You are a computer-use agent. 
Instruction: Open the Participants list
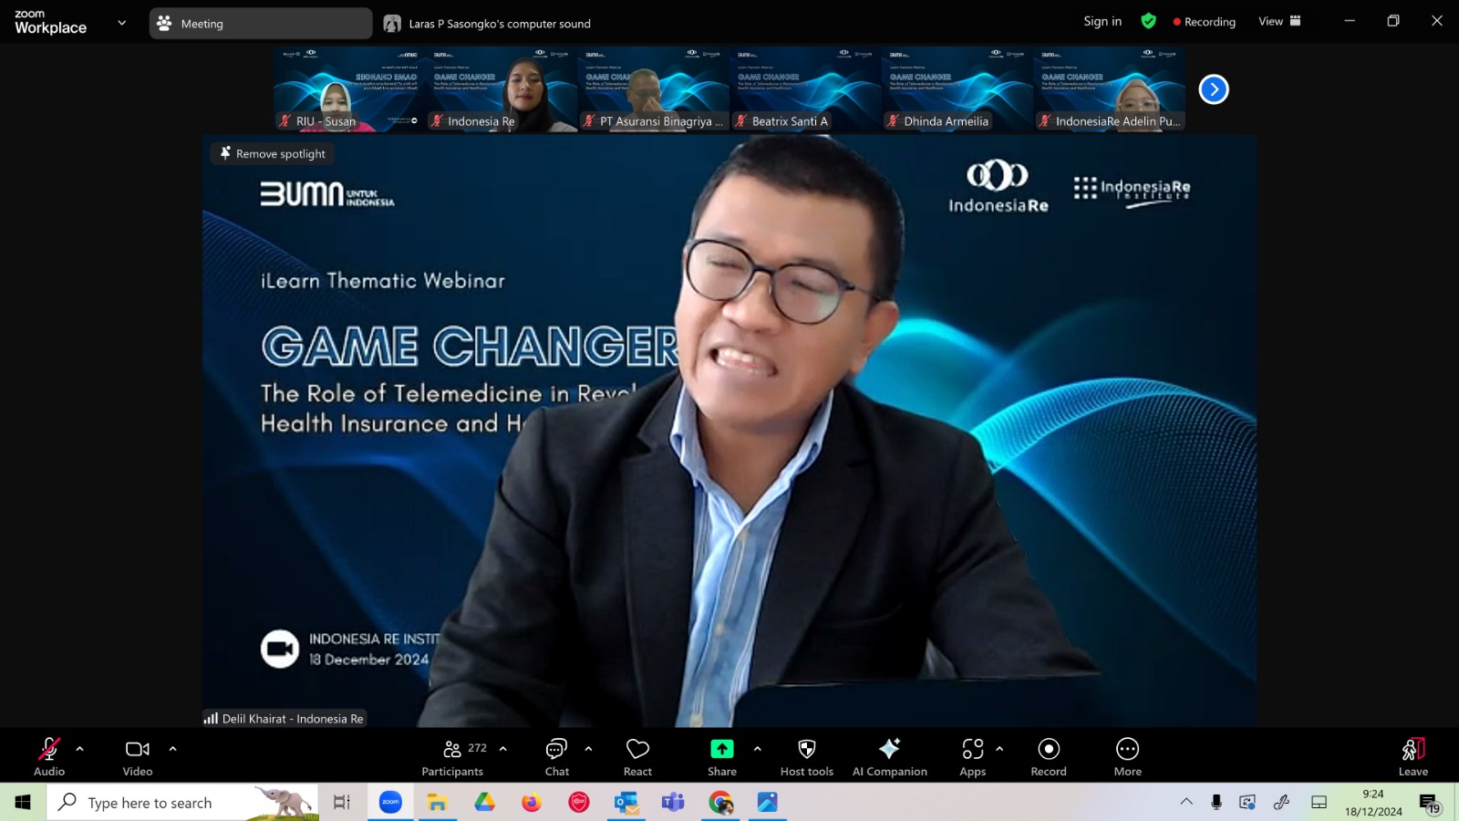453,757
